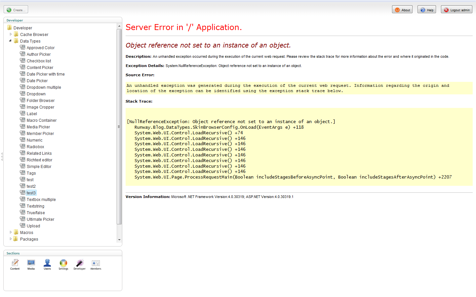Select the Radiobox data type
This screenshot has width=476, height=297.
tap(35, 147)
